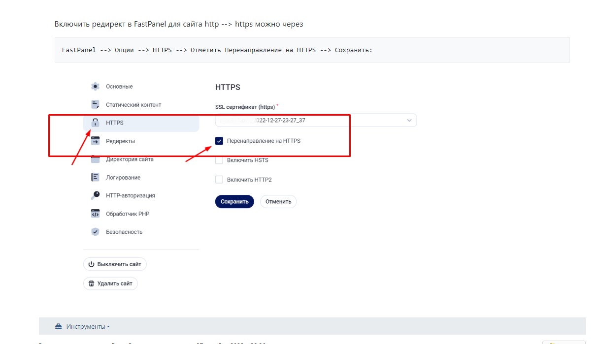Enable the Включить HSTS checkbox

point(219,160)
